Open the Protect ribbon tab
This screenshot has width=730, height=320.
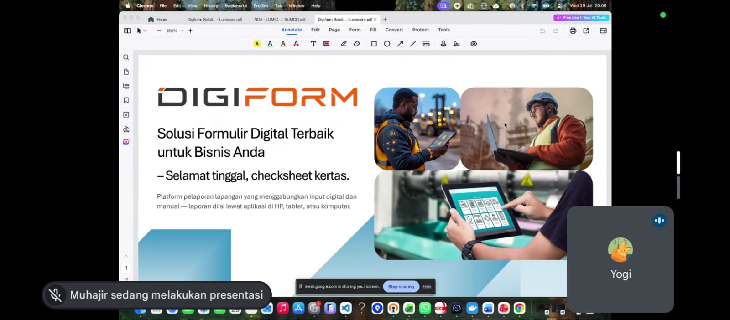[x=421, y=30]
